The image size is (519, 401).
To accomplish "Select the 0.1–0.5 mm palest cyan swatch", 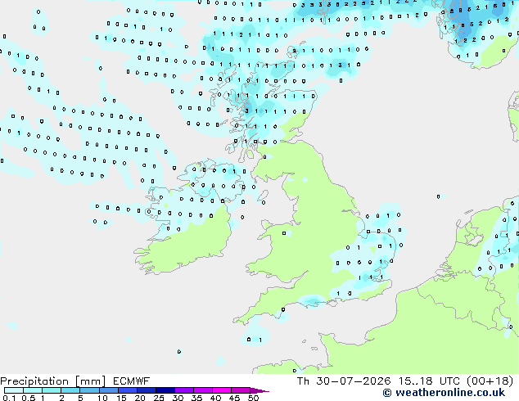I will 14,390.
